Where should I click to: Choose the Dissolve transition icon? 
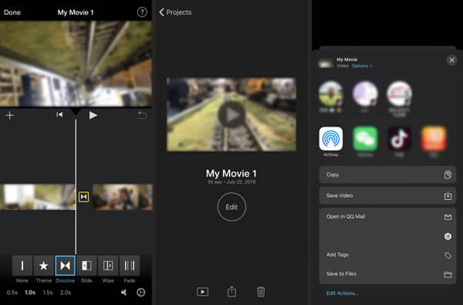(66, 266)
